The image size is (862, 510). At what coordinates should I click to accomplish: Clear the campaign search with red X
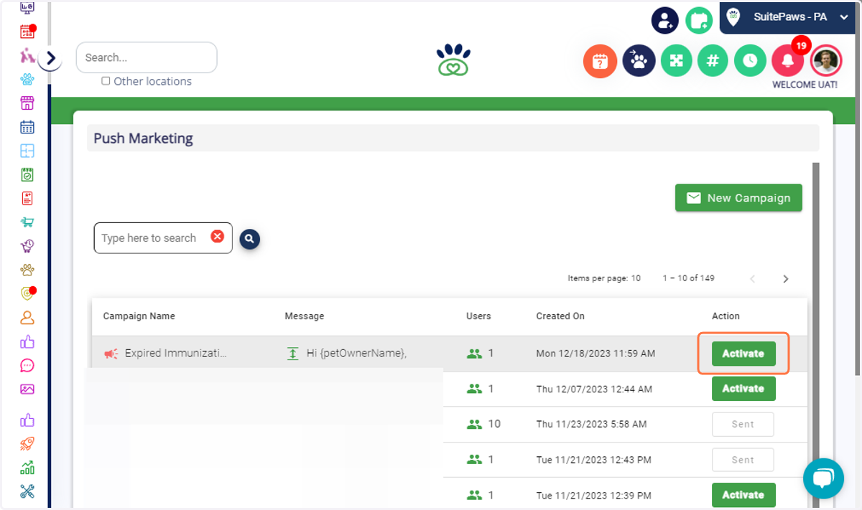tap(217, 237)
